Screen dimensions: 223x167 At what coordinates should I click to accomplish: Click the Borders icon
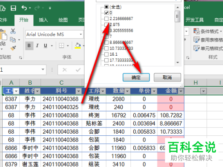pyautogui.click(x=62, y=45)
